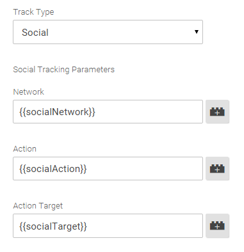Click into the Action input field
The image size is (244, 252).
click(x=108, y=169)
